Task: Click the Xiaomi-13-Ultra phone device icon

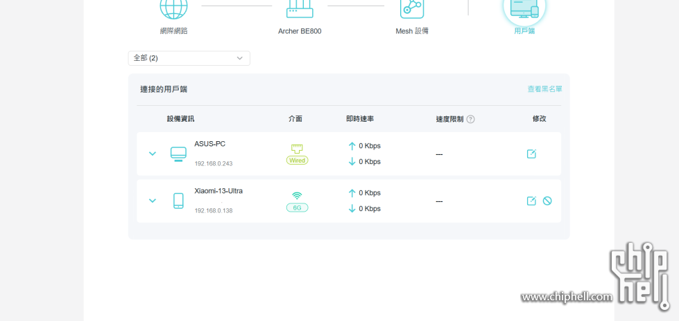Action: 178,201
